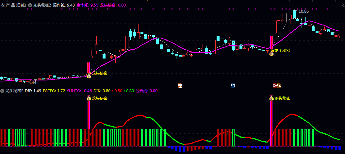Click the money bag icon near 6.44 low

[89, 76]
